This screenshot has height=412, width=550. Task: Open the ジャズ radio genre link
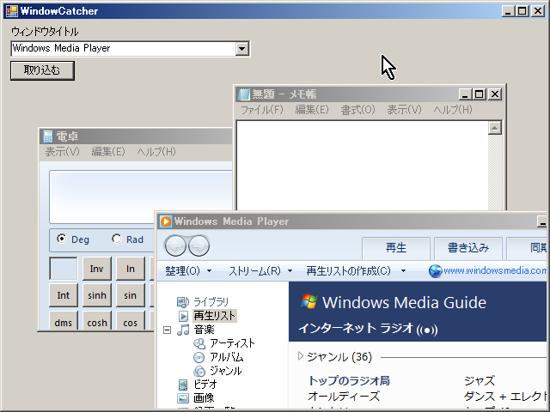click(480, 381)
